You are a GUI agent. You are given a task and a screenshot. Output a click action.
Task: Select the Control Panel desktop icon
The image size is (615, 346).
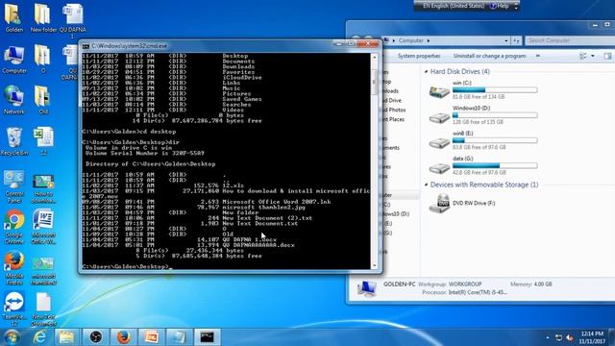(x=14, y=186)
